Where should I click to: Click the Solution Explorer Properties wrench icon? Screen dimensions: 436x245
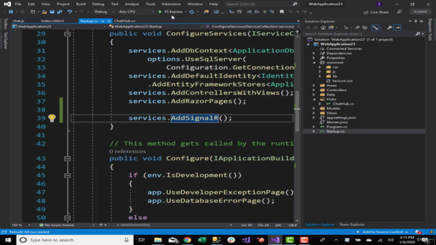[x=390, y=27]
